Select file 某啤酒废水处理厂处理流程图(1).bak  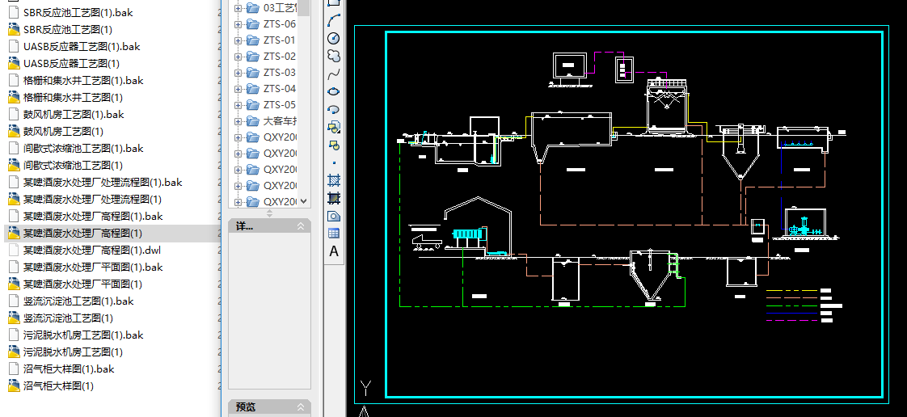(x=103, y=182)
